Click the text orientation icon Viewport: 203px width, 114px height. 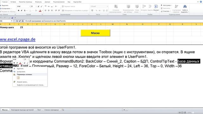56,6
